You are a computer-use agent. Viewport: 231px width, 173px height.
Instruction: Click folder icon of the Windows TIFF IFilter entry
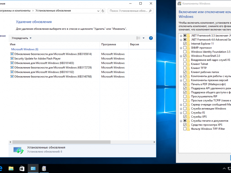(188, 129)
